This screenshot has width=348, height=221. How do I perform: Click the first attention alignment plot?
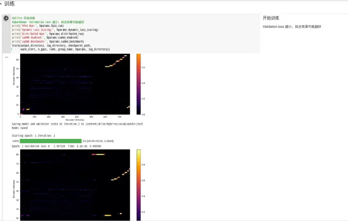click(x=75, y=84)
